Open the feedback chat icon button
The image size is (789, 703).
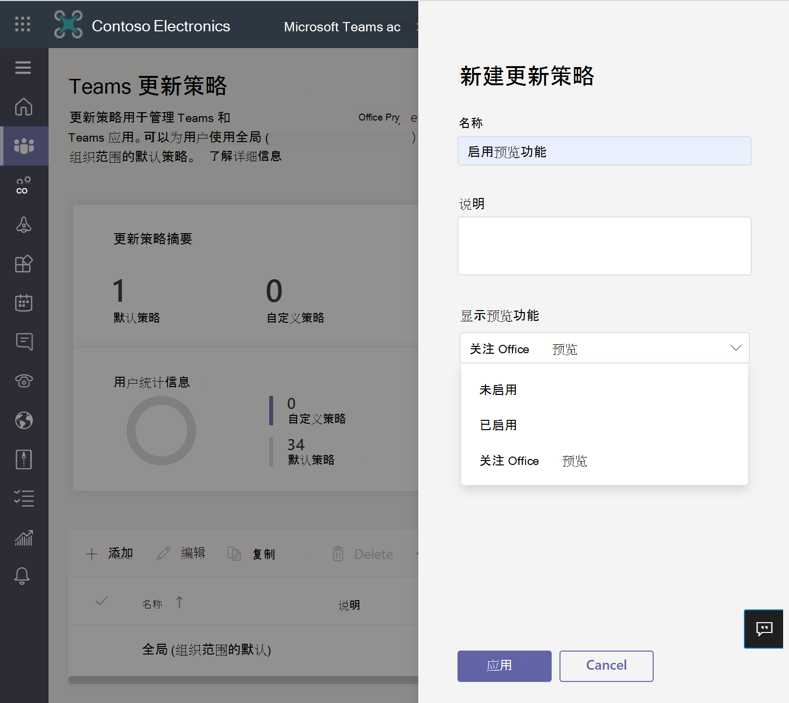pos(764,629)
